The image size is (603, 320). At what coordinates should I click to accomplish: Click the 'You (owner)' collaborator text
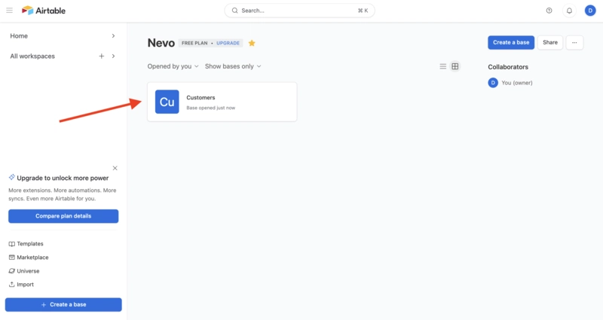click(x=517, y=83)
